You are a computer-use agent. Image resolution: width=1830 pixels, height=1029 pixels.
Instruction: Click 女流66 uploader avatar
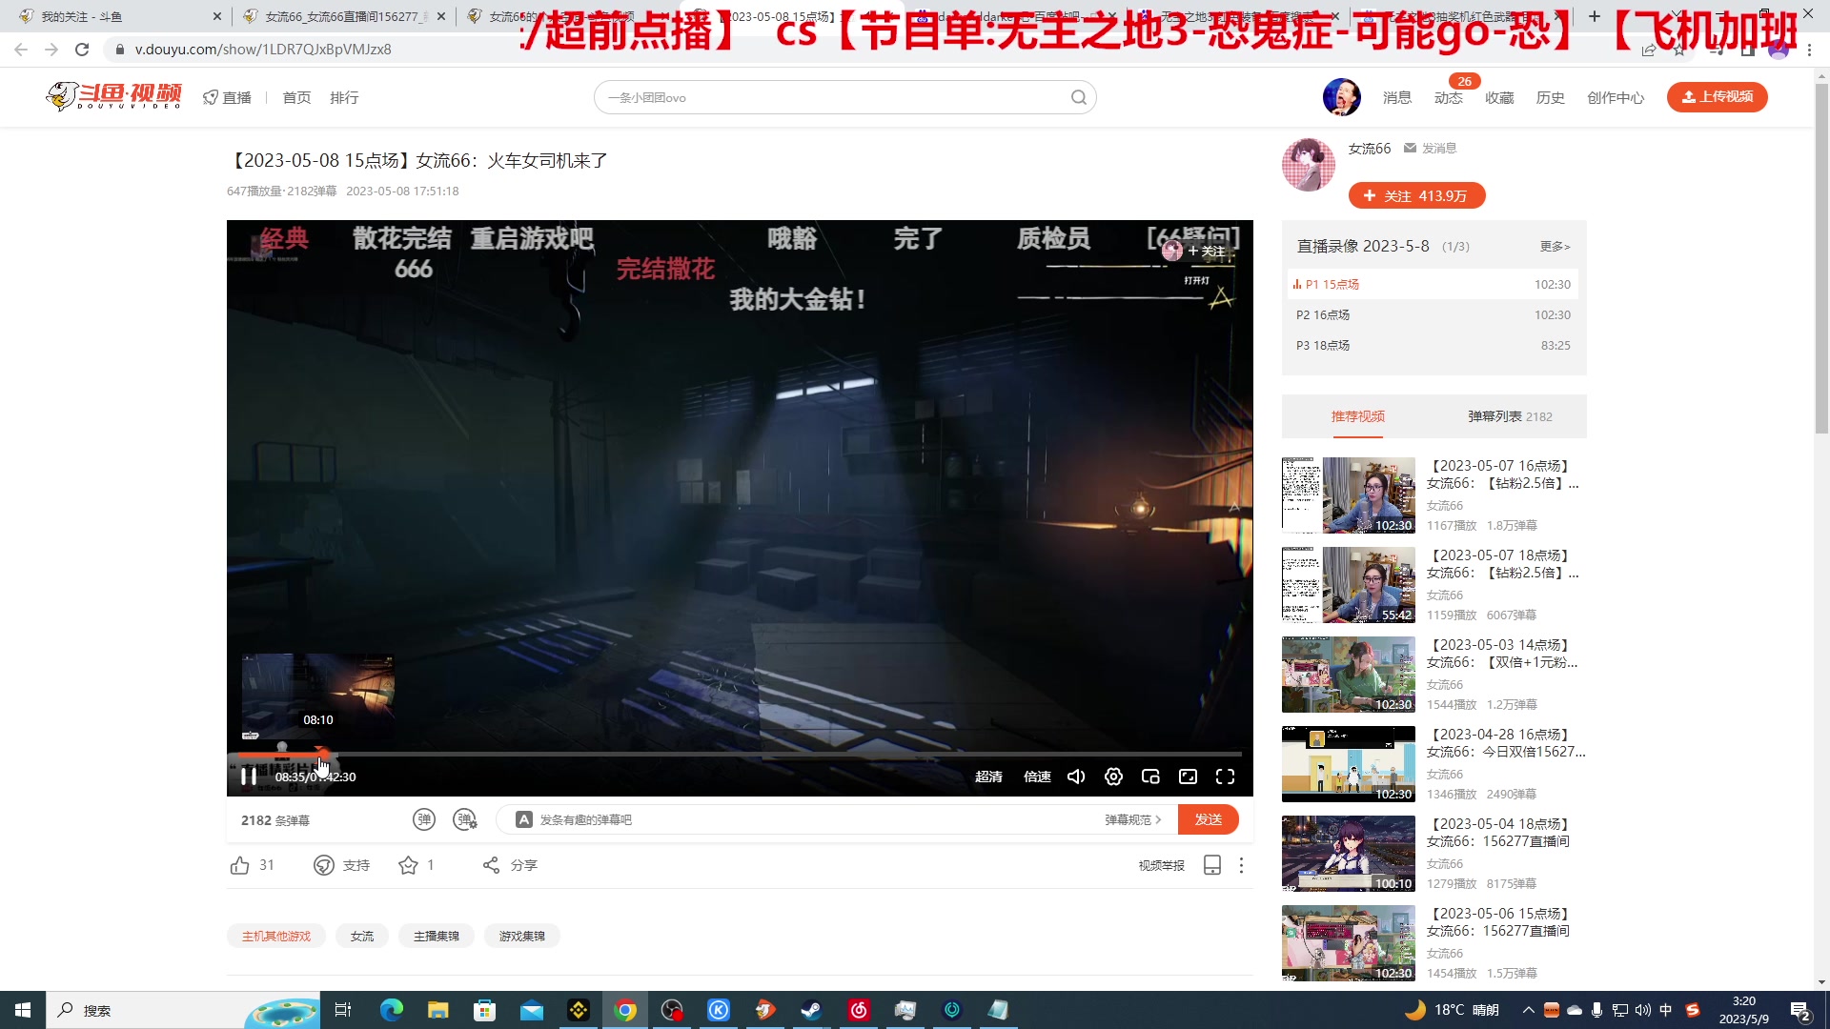(x=1308, y=164)
